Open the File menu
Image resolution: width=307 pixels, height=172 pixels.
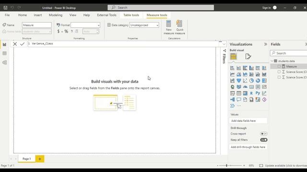pos(7,15)
